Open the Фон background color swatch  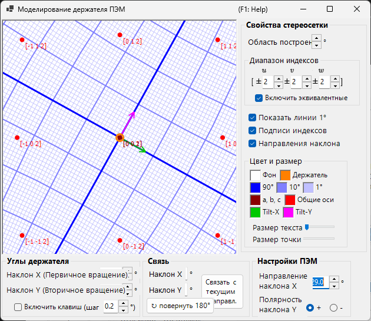pos(256,175)
